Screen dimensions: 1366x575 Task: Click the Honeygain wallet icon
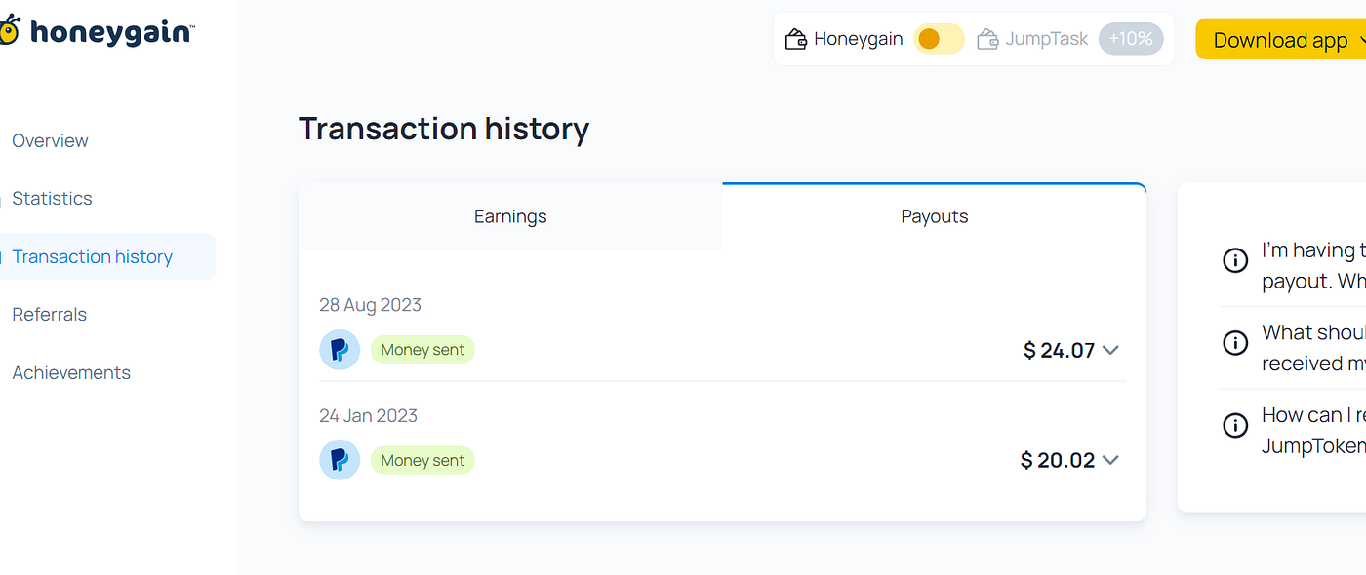796,39
